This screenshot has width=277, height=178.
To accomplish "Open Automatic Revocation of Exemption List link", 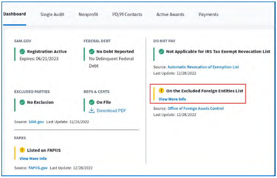I will tap(203, 67).
